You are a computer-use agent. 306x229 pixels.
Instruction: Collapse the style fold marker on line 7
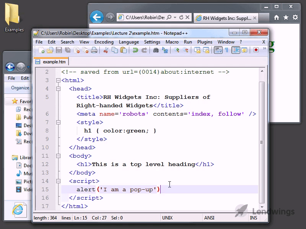click(x=58, y=122)
